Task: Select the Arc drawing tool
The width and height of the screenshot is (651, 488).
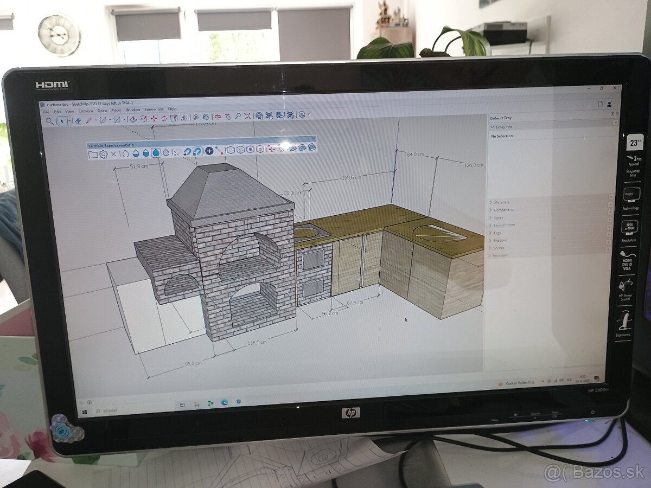Action: [103, 120]
